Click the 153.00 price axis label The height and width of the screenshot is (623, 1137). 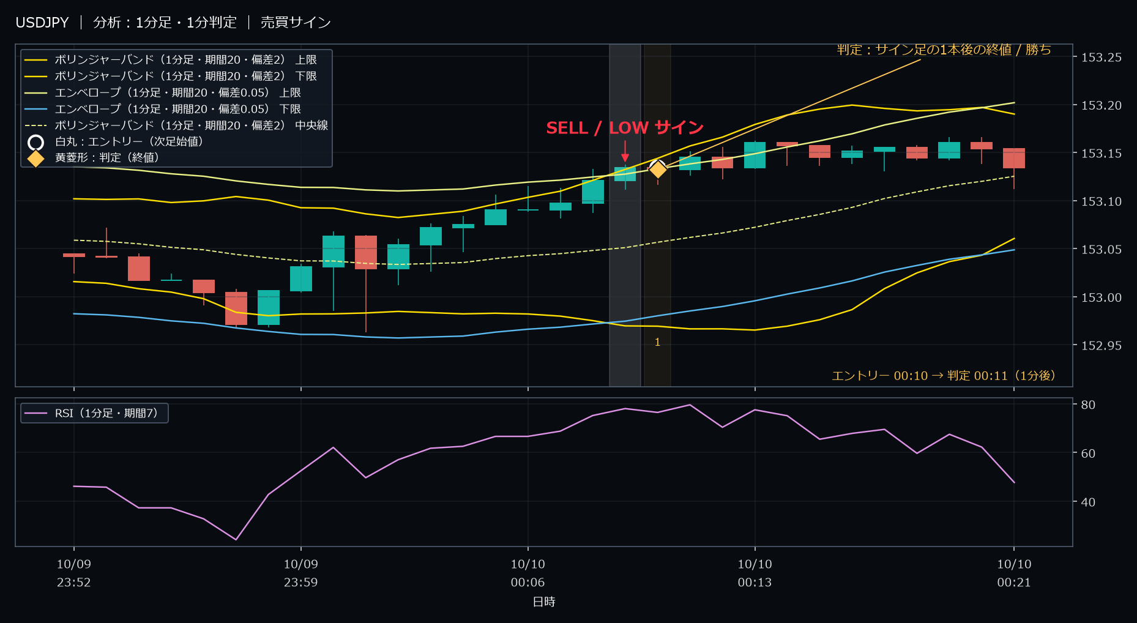pos(1102,297)
